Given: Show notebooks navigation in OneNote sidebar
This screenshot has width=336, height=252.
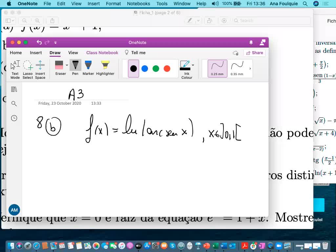Looking at the screenshot, I should click(14, 89).
